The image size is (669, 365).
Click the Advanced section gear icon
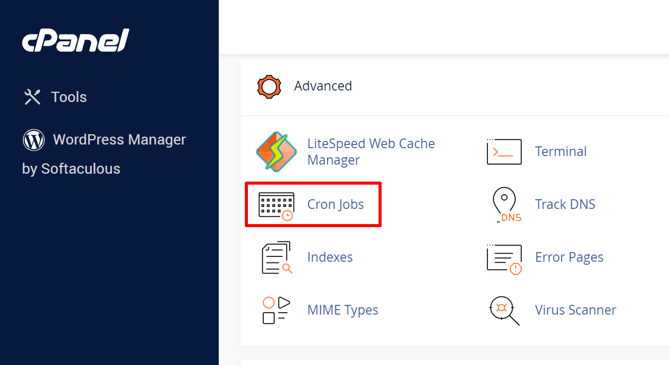coord(269,87)
